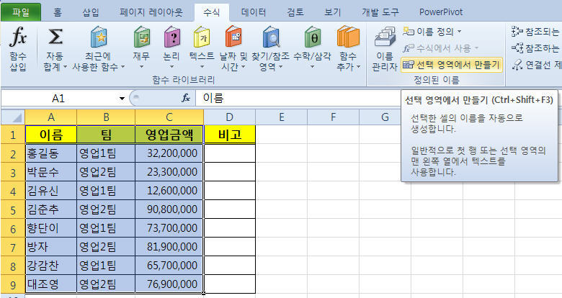The image size is (562, 298).
Task: Click 참조하는 셀 추적 icon
Action: pyautogui.click(x=517, y=48)
